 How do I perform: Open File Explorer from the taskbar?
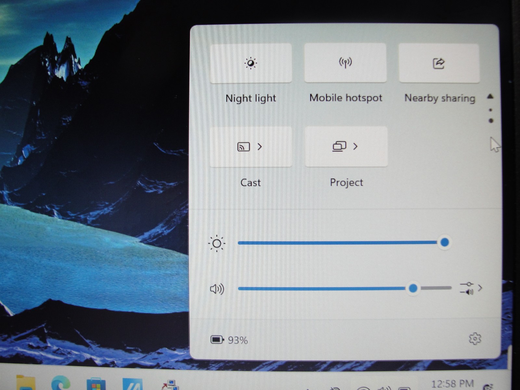click(x=26, y=383)
